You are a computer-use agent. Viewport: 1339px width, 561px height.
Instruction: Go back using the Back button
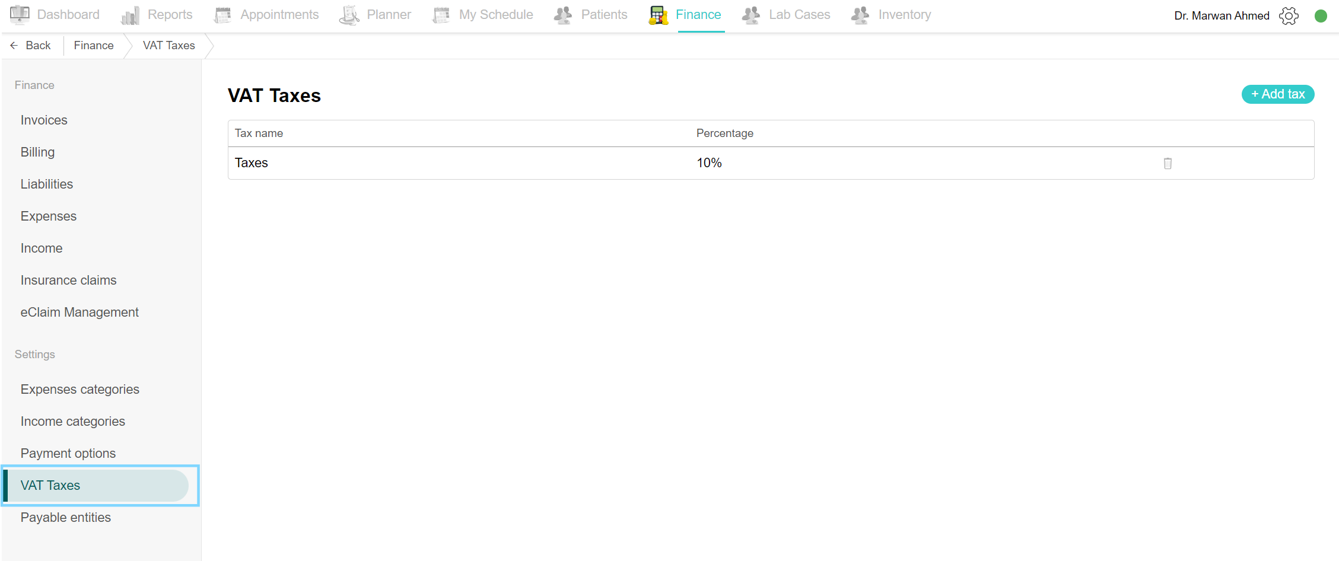click(x=31, y=46)
